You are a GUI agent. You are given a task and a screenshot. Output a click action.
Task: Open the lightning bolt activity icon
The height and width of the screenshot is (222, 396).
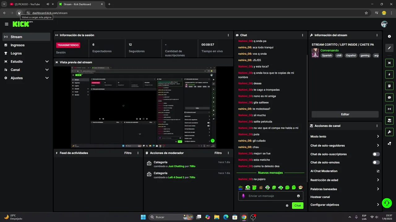pyautogui.click(x=389, y=74)
